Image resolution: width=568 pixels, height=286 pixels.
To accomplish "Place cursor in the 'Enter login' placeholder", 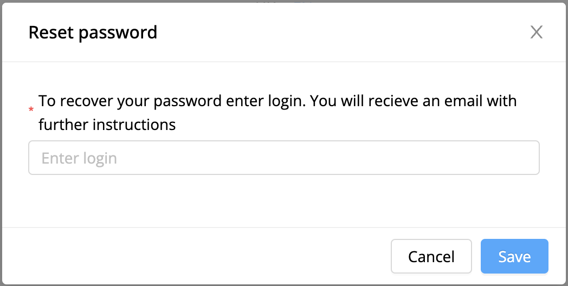I will pyautogui.click(x=79, y=158).
